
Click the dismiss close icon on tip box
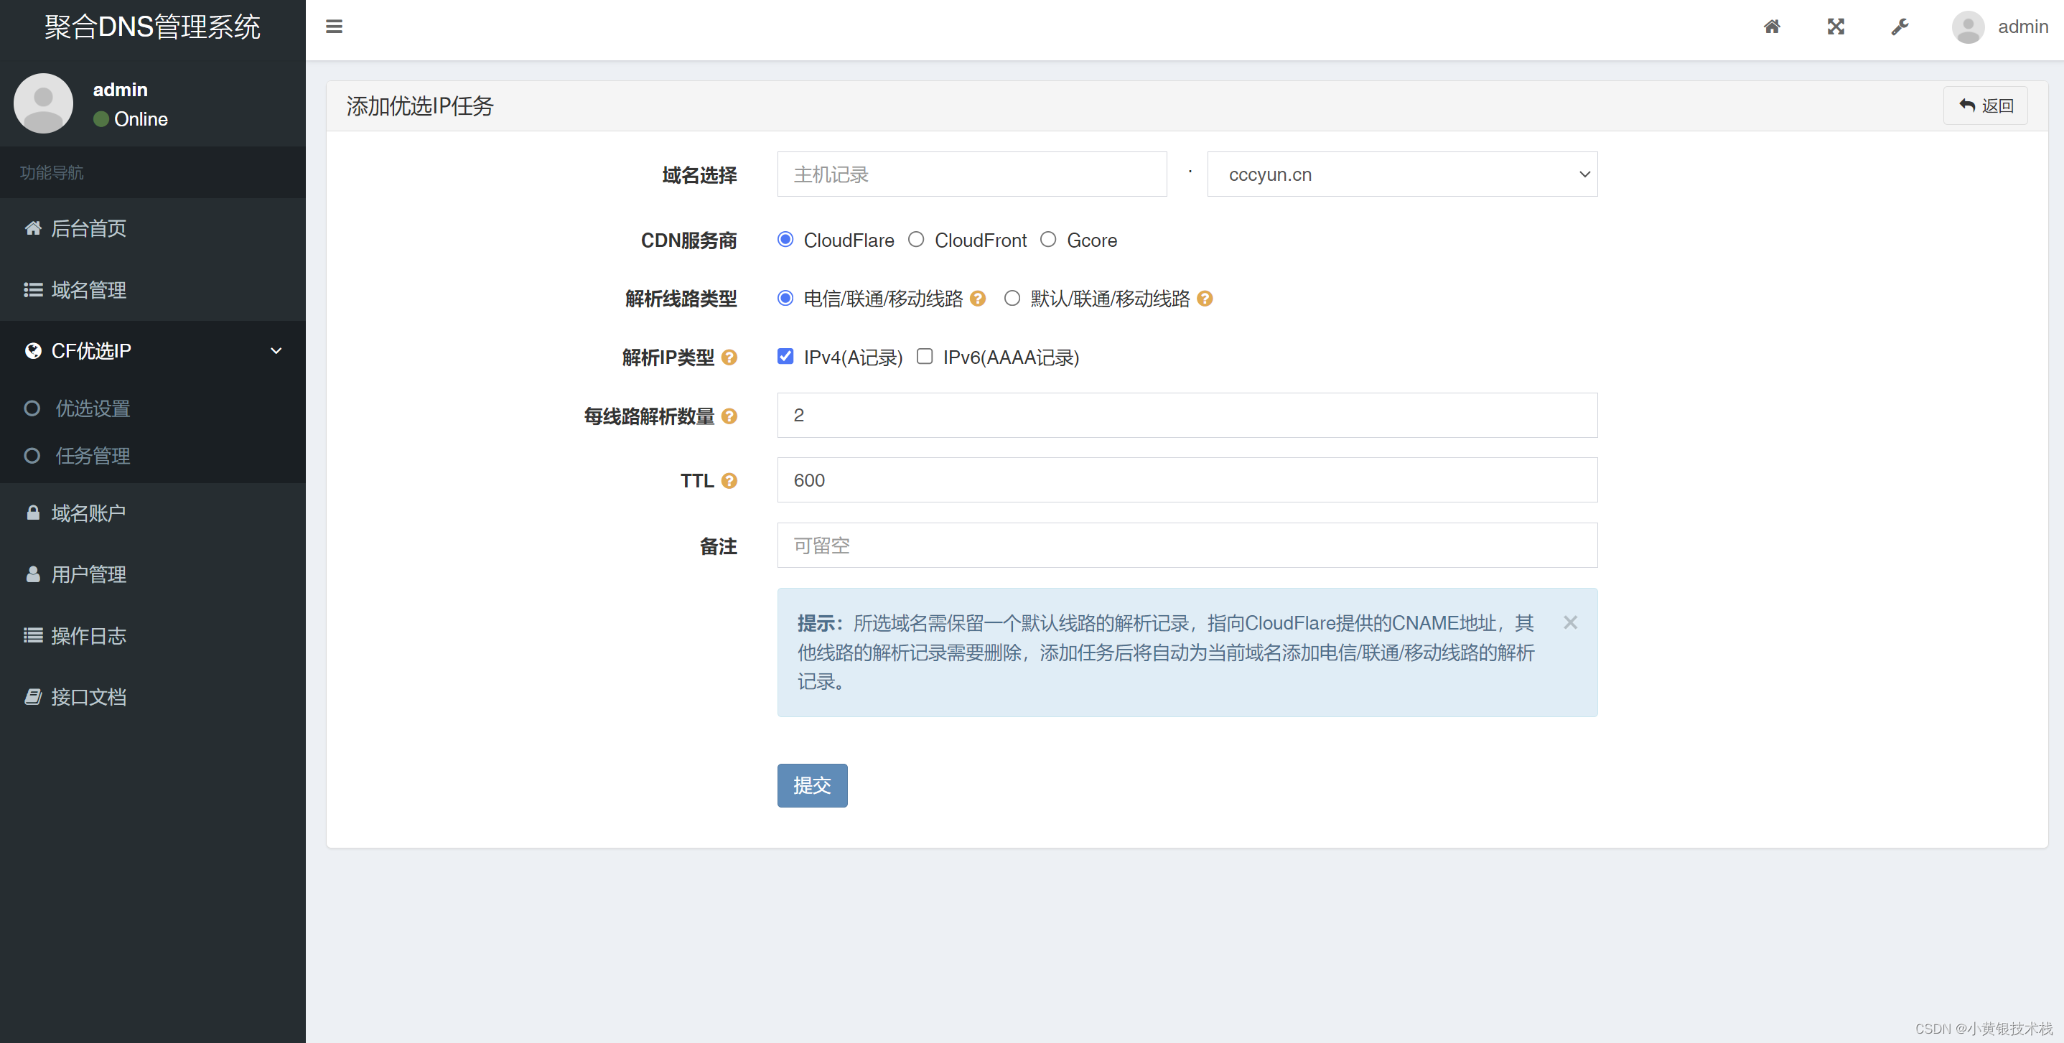1569,622
